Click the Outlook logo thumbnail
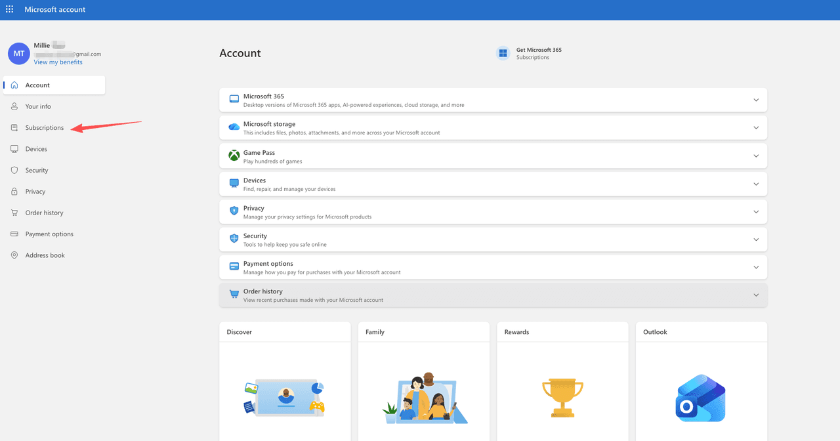 [x=700, y=398]
